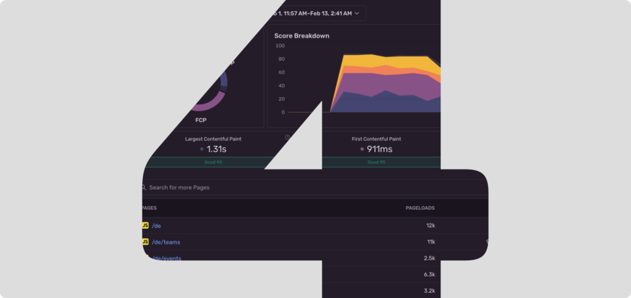This screenshot has width=631, height=298.
Task: Click the purple dot beside 911ms
Action: coord(362,149)
